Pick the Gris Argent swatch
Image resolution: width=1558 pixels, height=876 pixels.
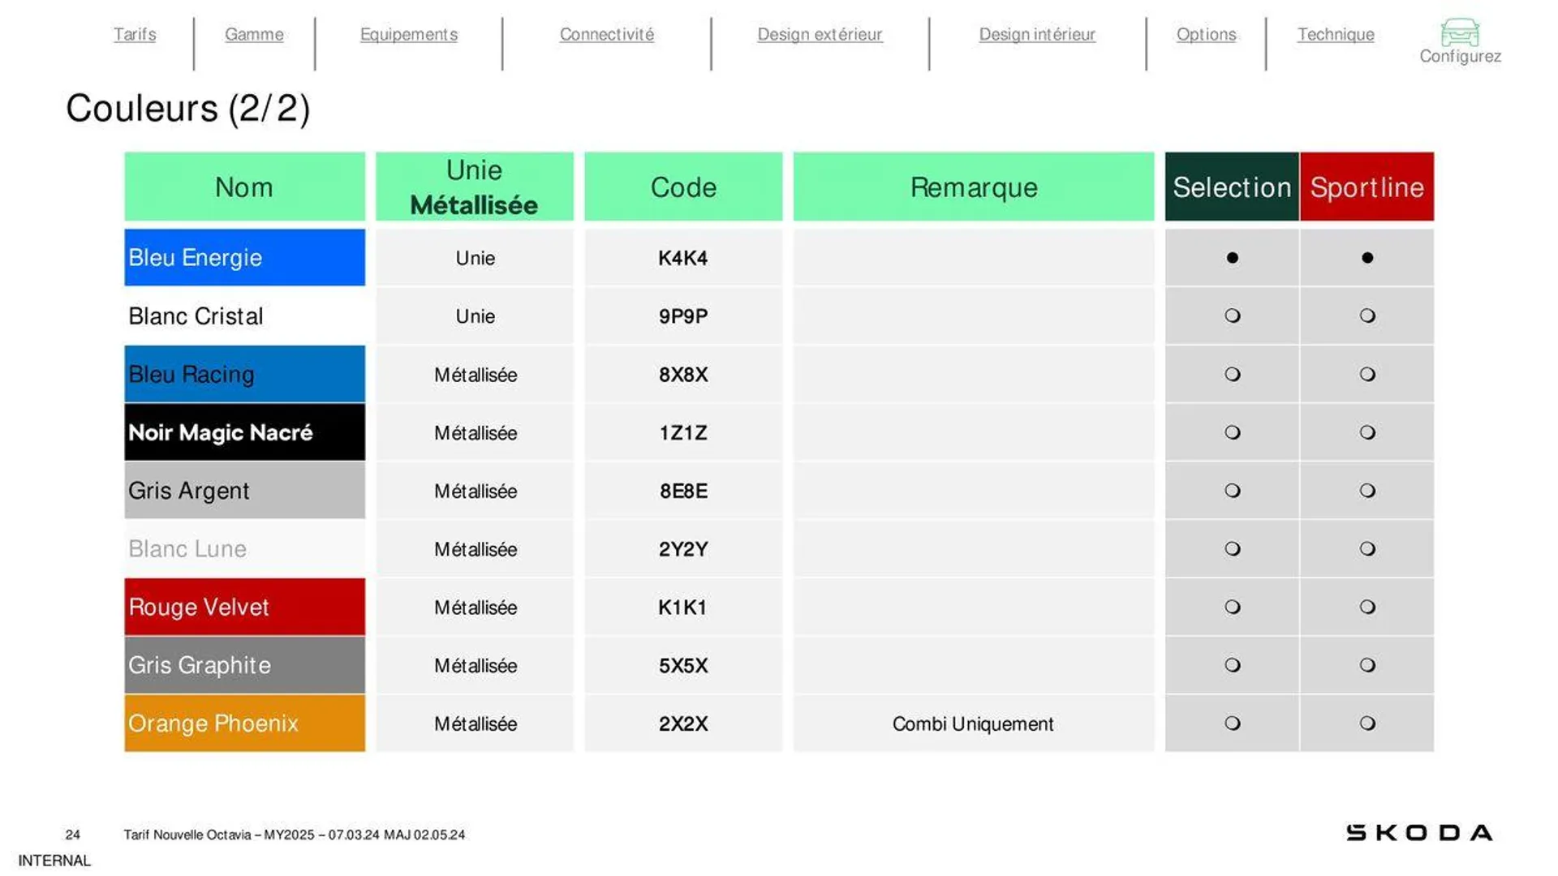click(x=244, y=491)
